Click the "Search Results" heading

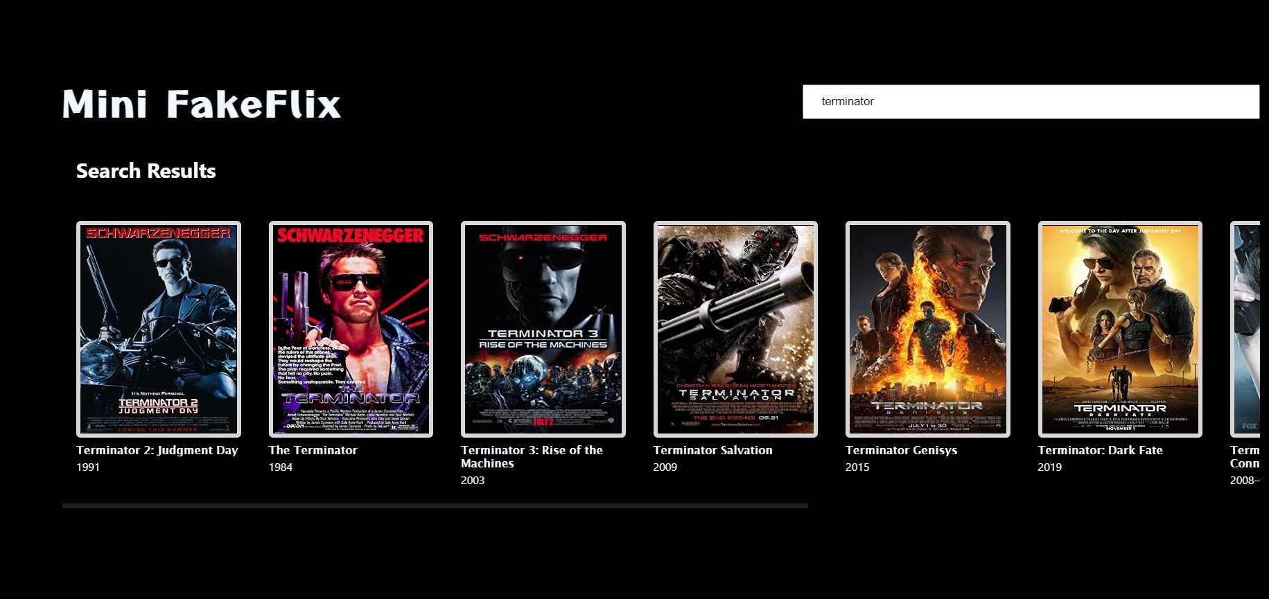point(146,171)
